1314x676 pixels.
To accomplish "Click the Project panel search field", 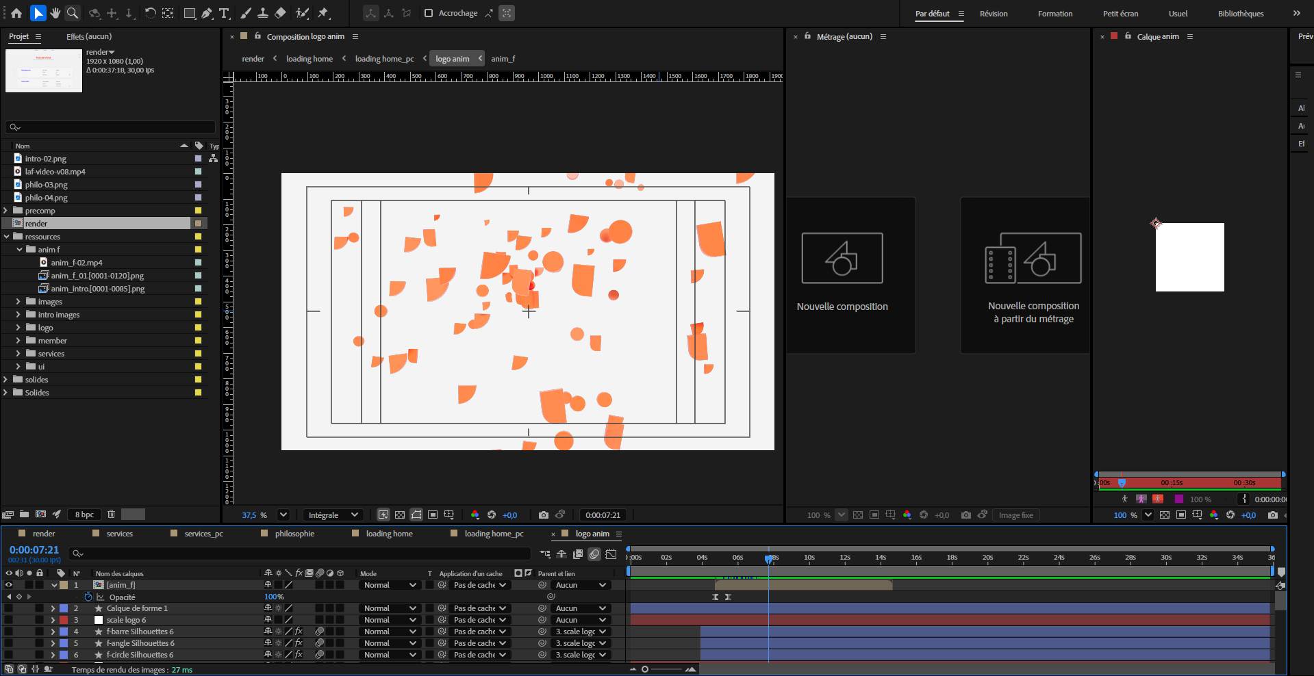I will click(x=110, y=127).
